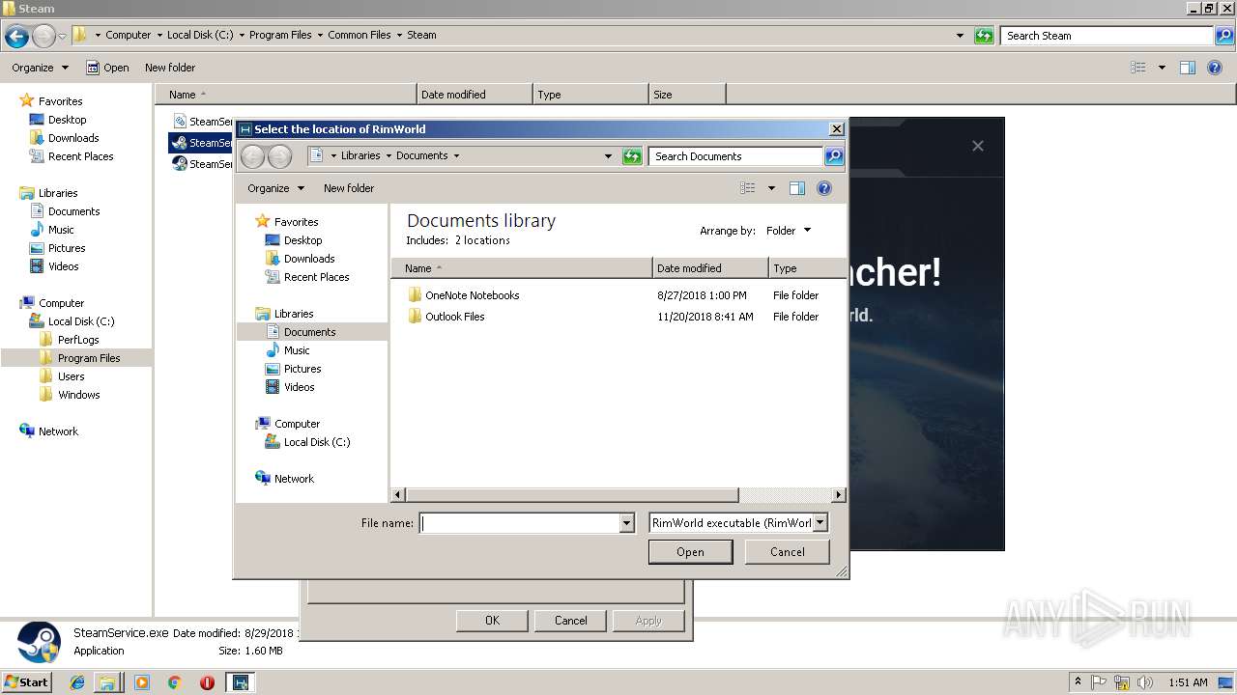This screenshot has height=695, width=1237.
Task: Click the File name input field
Action: coord(519,523)
